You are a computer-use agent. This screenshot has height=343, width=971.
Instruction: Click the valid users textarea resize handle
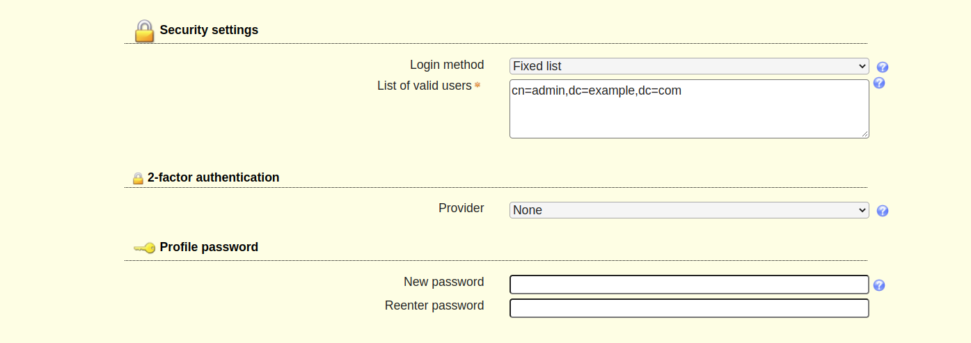[865, 134]
